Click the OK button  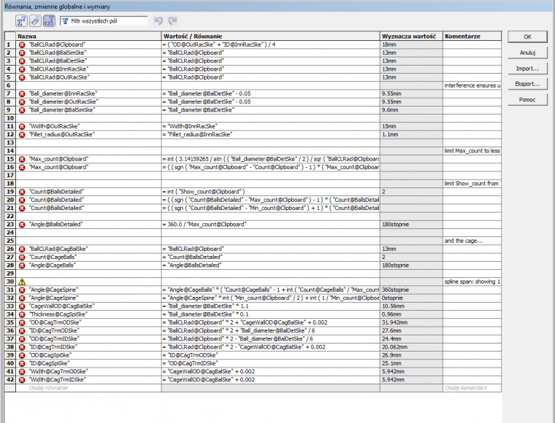[x=527, y=36]
